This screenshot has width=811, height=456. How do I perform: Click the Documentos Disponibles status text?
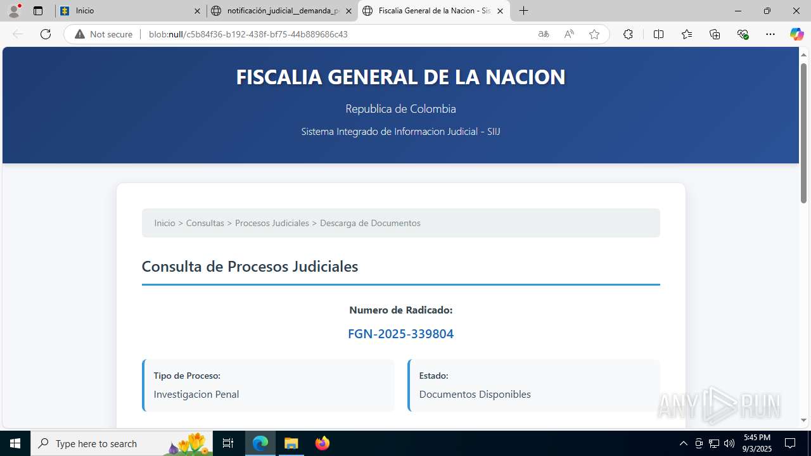pyautogui.click(x=475, y=394)
